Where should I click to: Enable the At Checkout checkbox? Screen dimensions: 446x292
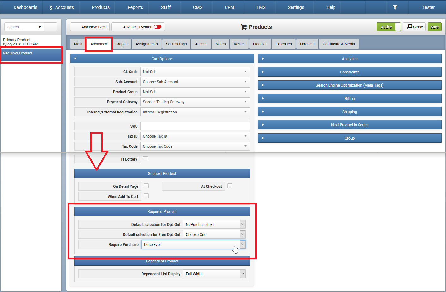[230, 186]
